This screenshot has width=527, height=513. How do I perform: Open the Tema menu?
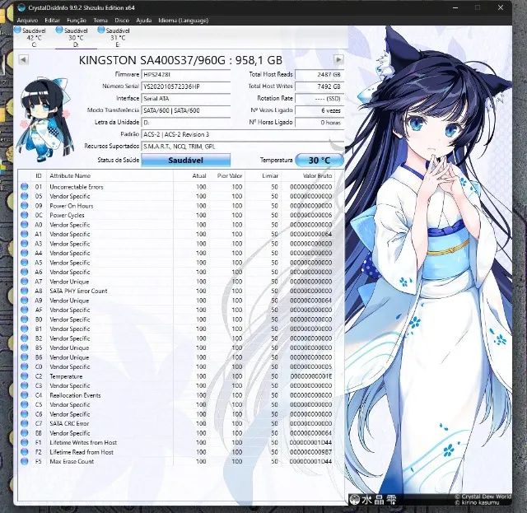(100, 21)
